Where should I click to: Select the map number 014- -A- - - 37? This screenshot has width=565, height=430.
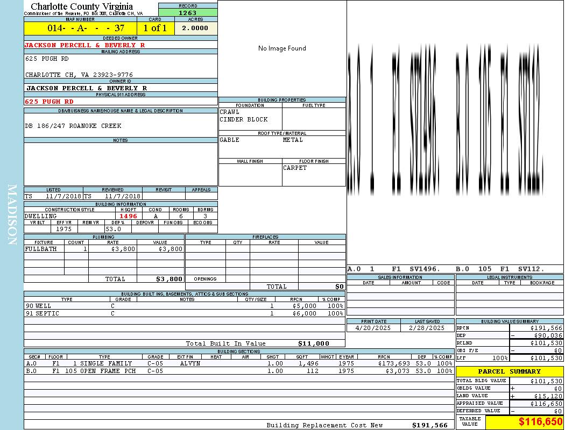click(86, 28)
